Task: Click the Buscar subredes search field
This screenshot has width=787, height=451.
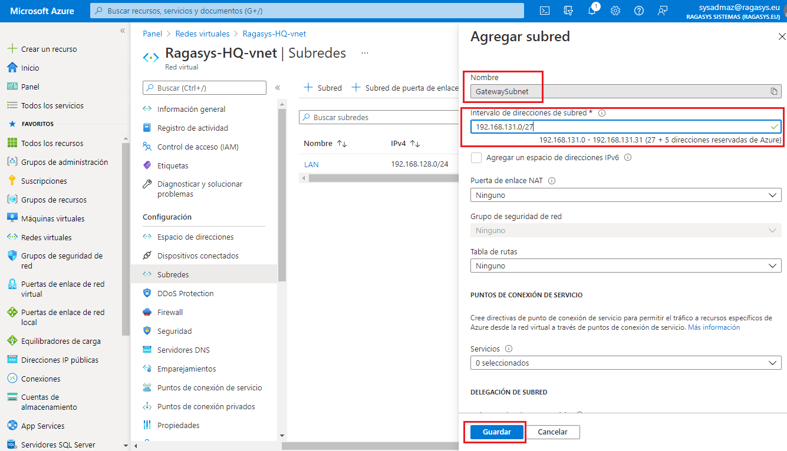Action: (378, 117)
